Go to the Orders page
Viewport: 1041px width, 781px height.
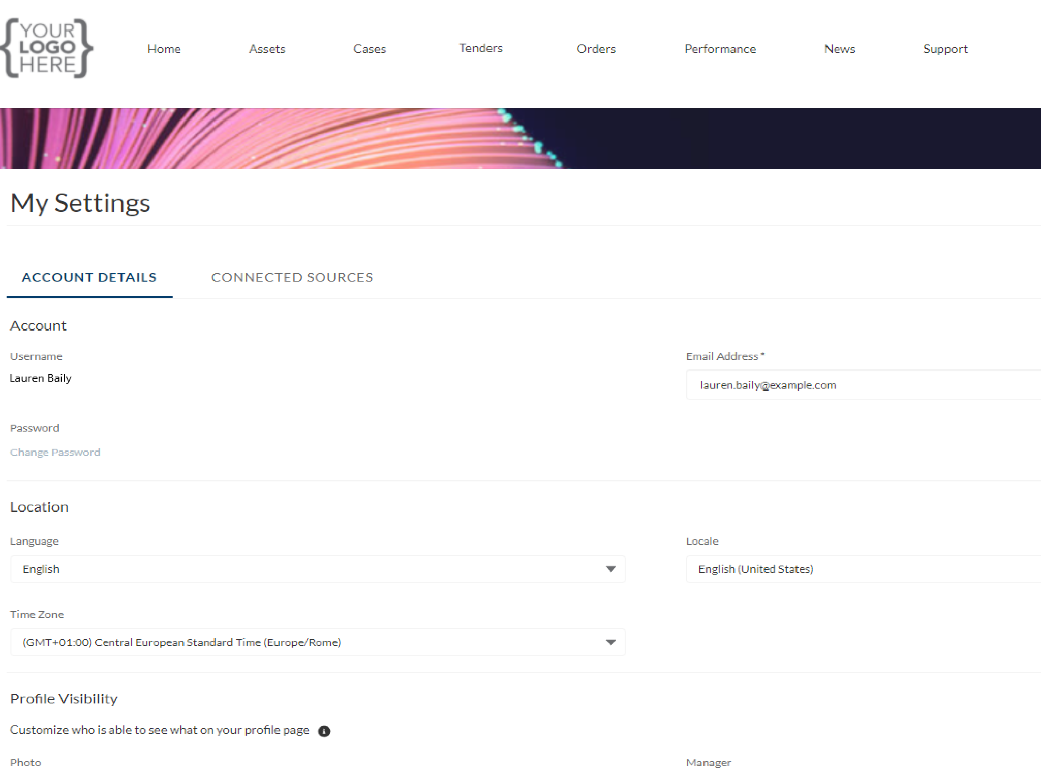pos(596,49)
